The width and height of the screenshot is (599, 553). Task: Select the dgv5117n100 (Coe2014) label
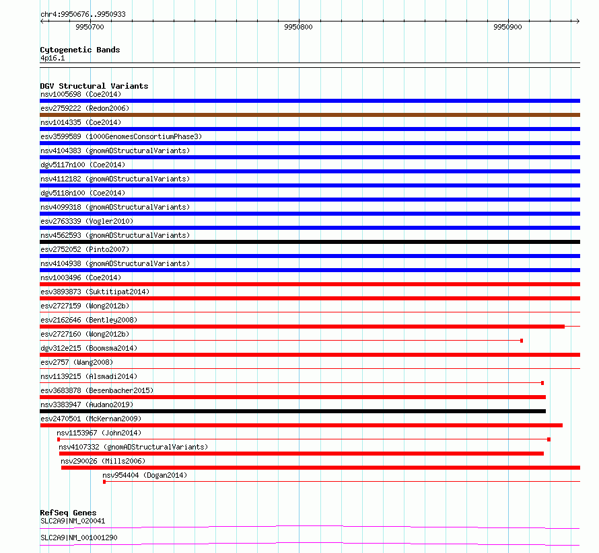click(x=83, y=165)
